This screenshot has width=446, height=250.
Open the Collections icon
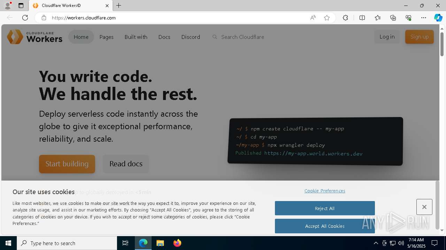(x=393, y=18)
